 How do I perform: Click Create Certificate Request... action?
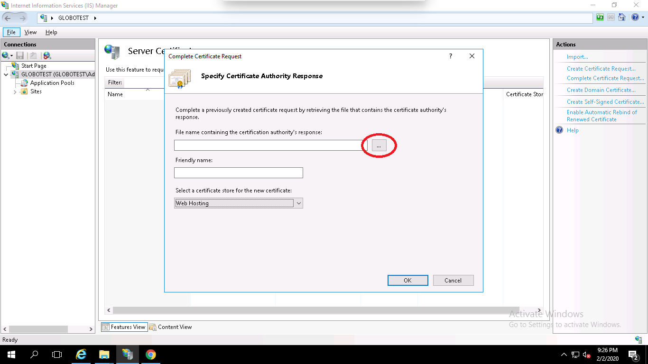pos(601,69)
